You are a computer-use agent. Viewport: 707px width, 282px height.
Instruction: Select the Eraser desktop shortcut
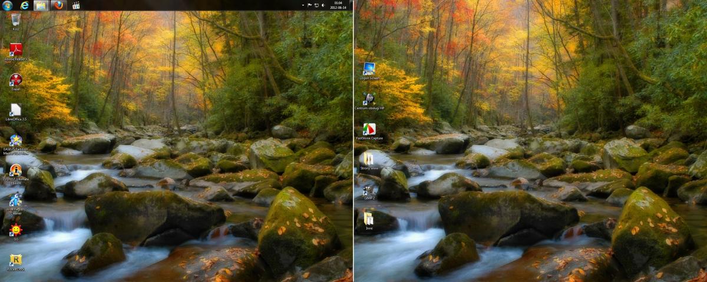(16, 82)
